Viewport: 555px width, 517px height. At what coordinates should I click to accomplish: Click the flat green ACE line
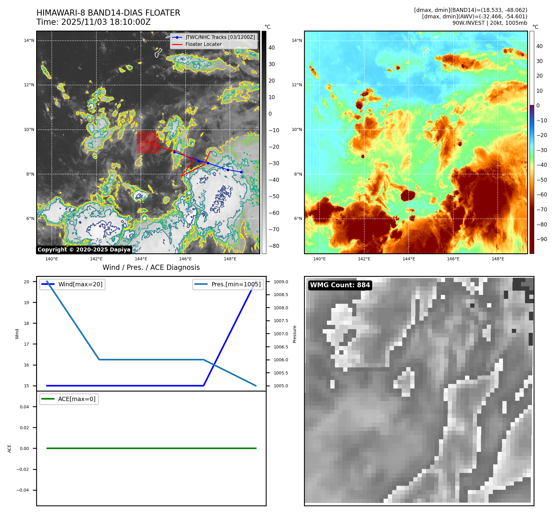click(x=151, y=448)
